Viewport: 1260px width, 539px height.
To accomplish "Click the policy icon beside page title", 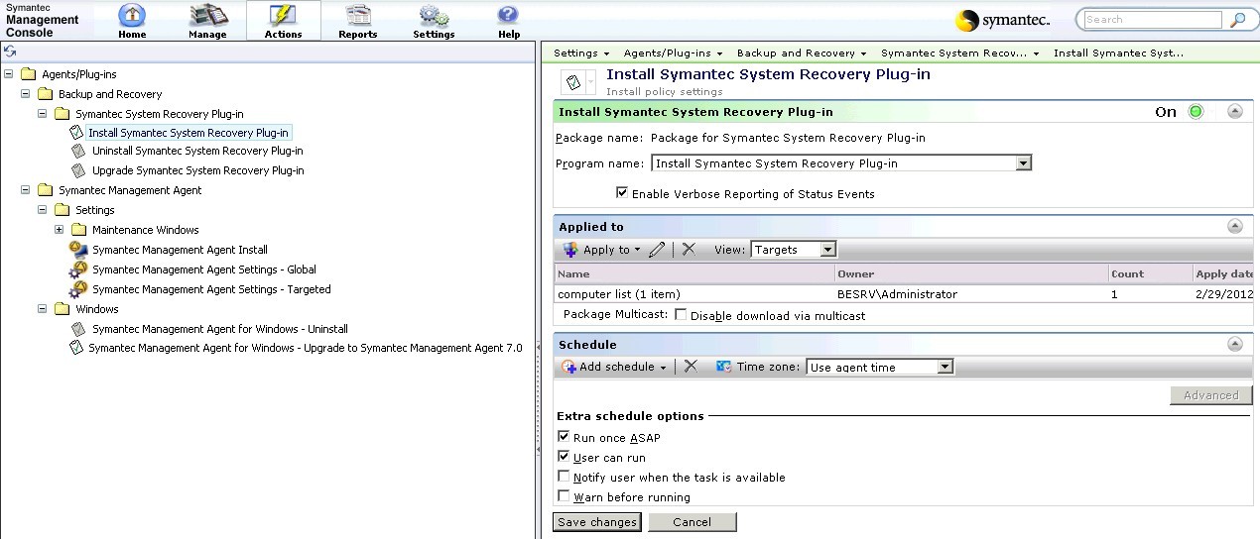I will tap(573, 81).
